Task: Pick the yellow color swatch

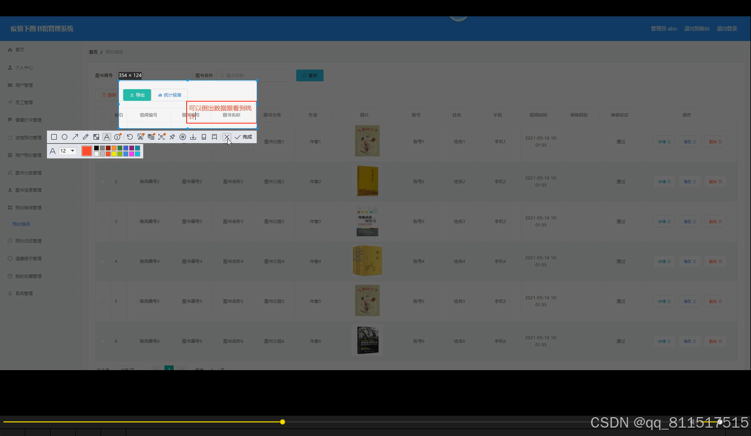Action: point(114,154)
